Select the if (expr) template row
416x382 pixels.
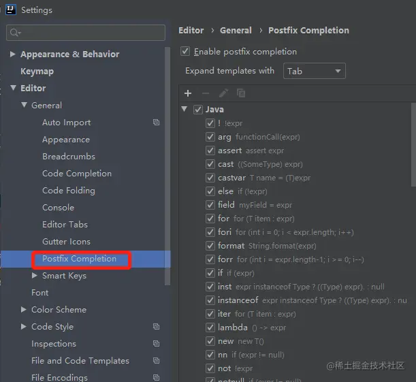coord(236,273)
